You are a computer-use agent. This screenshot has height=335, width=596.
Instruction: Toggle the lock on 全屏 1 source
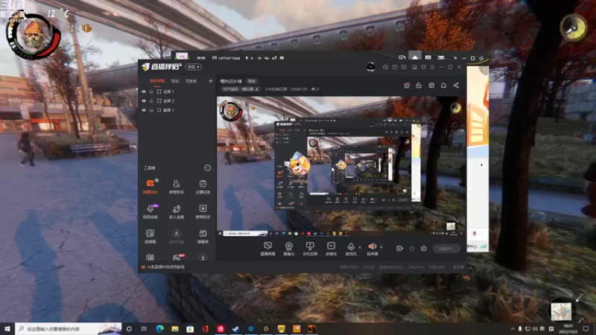pyautogui.click(x=151, y=92)
